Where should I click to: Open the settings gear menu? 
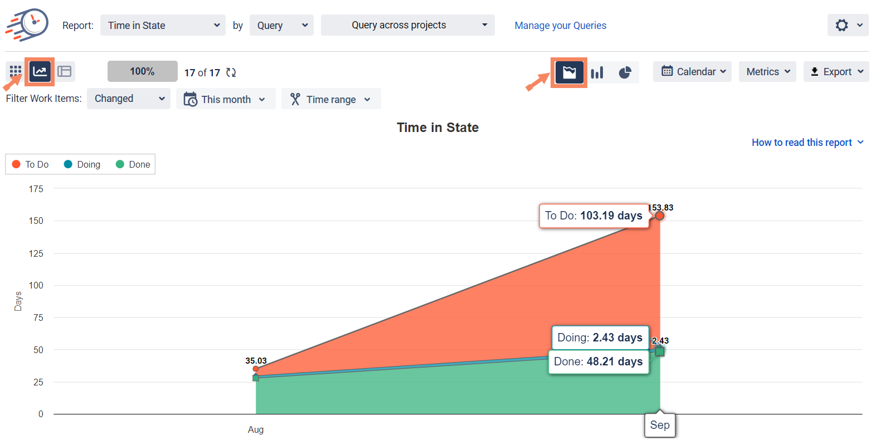847,25
